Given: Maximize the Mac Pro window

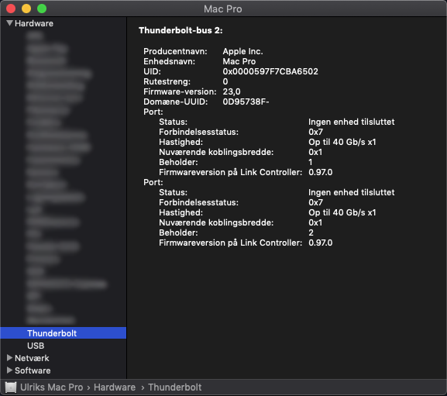Looking at the screenshot, I should coord(42,9).
